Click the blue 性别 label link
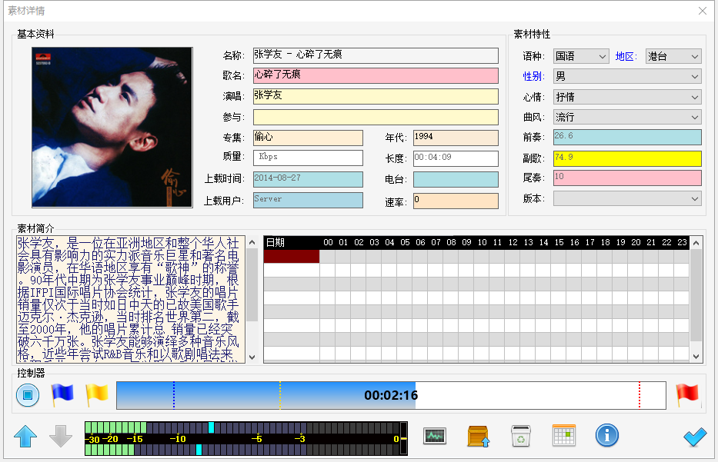The height and width of the screenshot is (462, 718). [533, 76]
